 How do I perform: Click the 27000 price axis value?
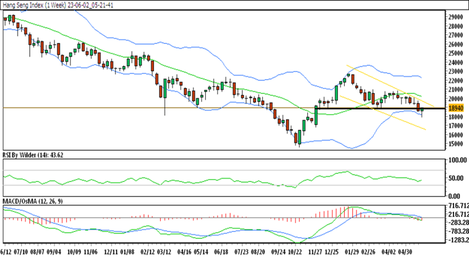point(456,35)
